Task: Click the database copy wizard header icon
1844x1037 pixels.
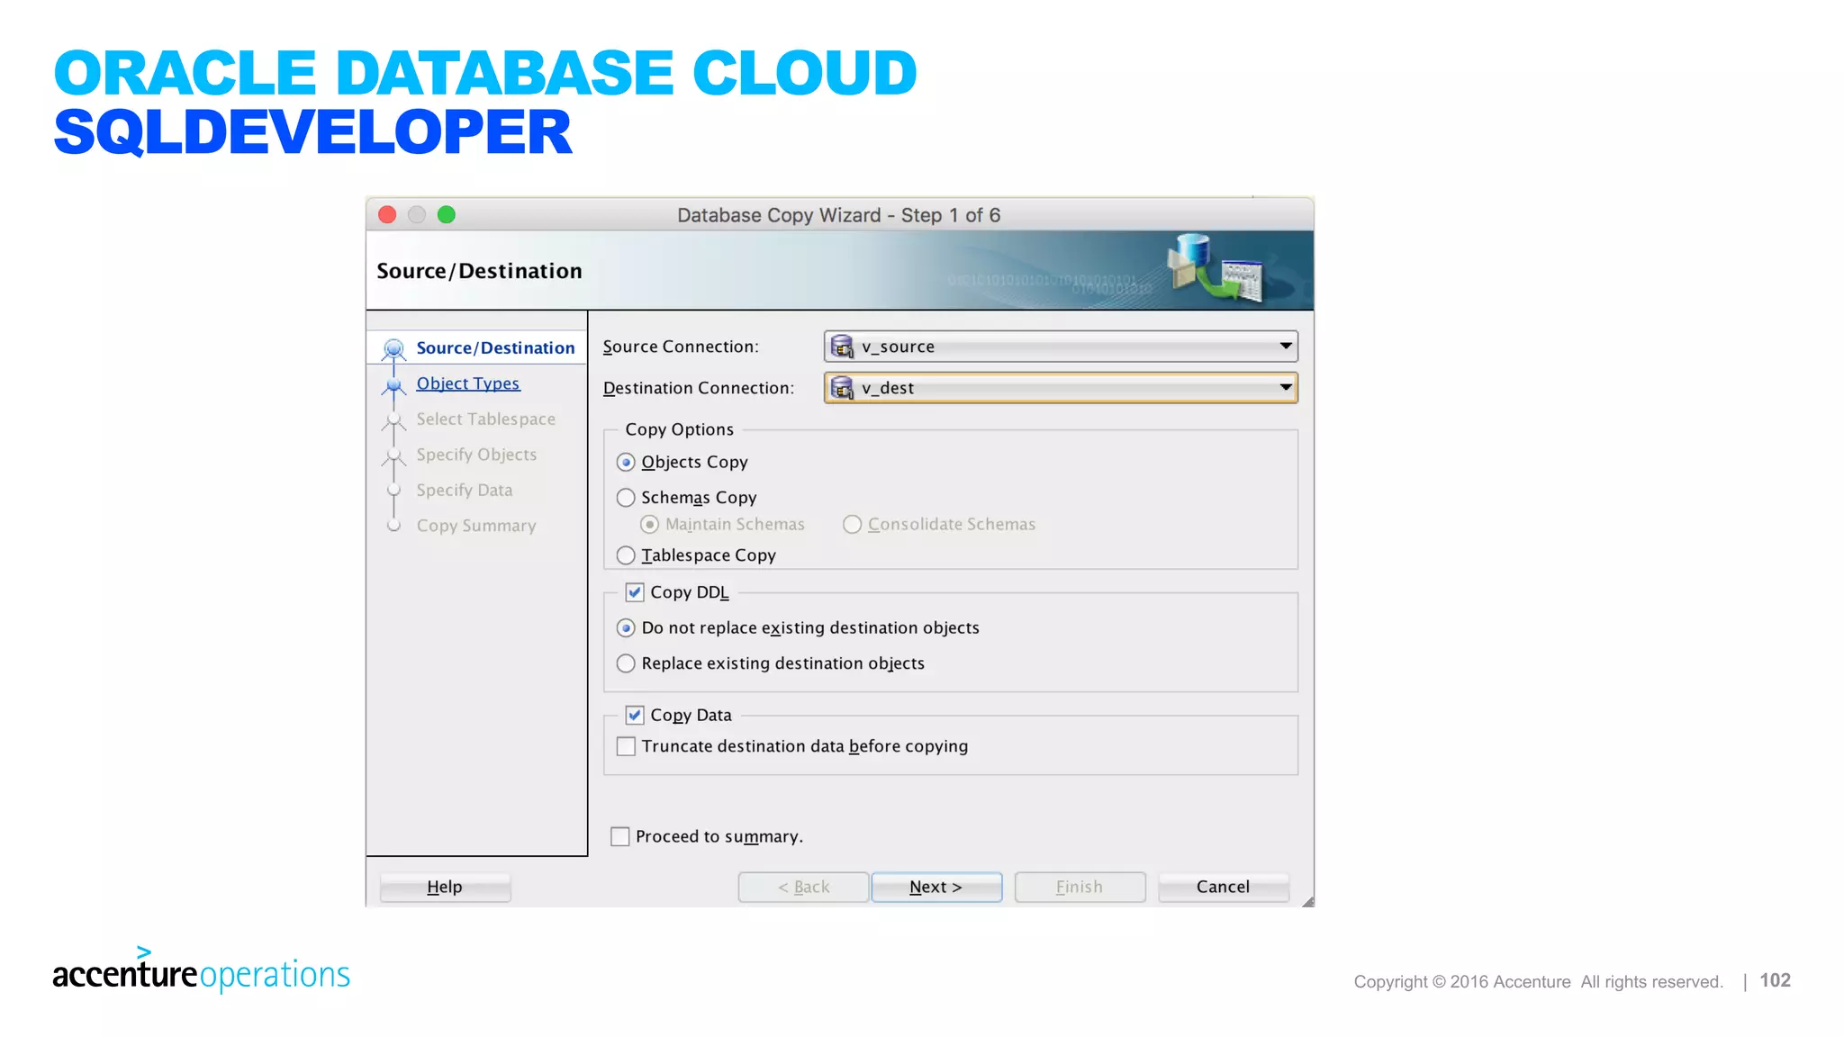Action: pyautogui.click(x=1216, y=268)
